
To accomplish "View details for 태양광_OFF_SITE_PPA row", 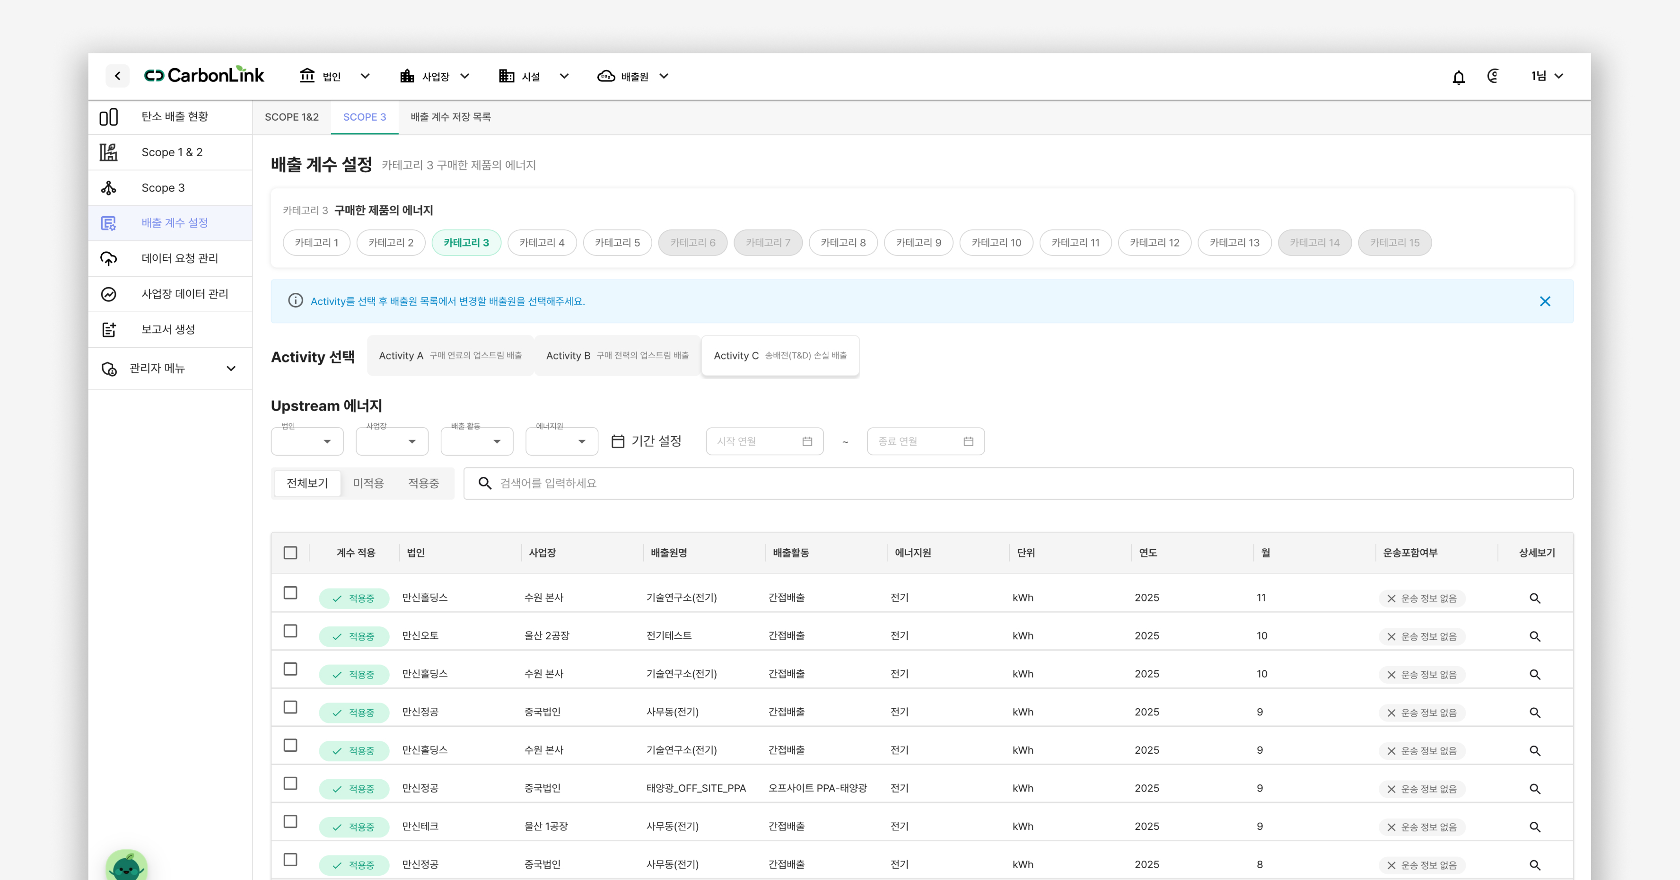I will pos(1535,789).
